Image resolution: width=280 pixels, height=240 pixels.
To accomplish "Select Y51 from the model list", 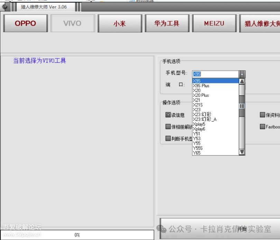I will (x=196, y=133).
